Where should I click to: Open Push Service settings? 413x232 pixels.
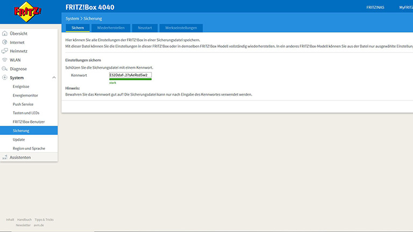coord(24,104)
